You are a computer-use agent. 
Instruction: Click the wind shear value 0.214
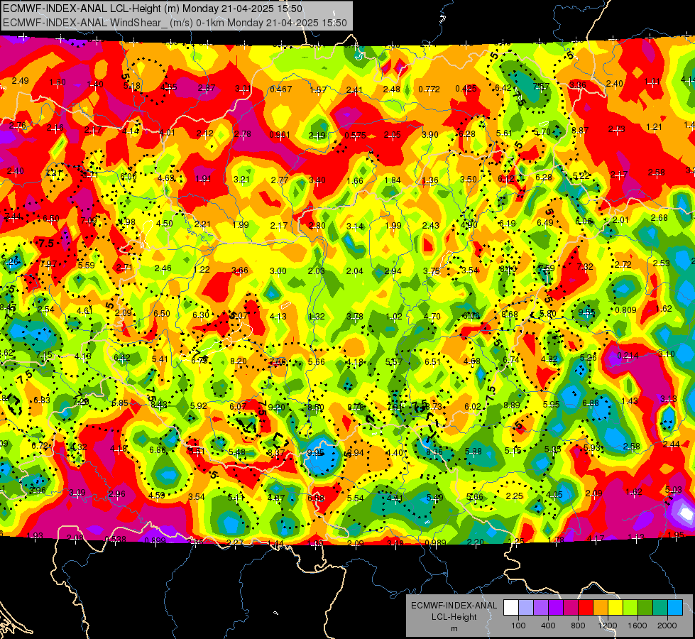tap(627, 355)
